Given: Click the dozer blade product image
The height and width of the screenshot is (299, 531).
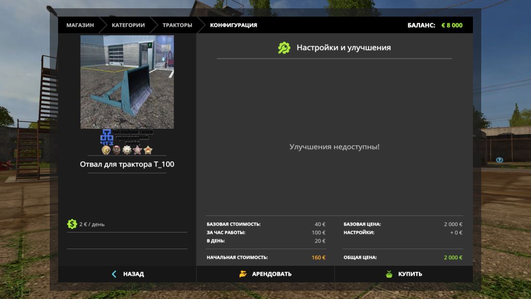Looking at the screenshot, I should [127, 81].
